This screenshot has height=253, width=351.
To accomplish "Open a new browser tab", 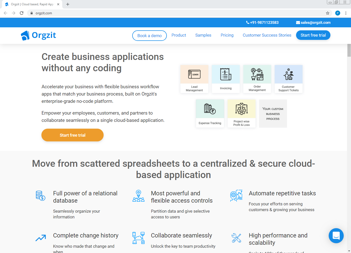I will tap(68, 4).
